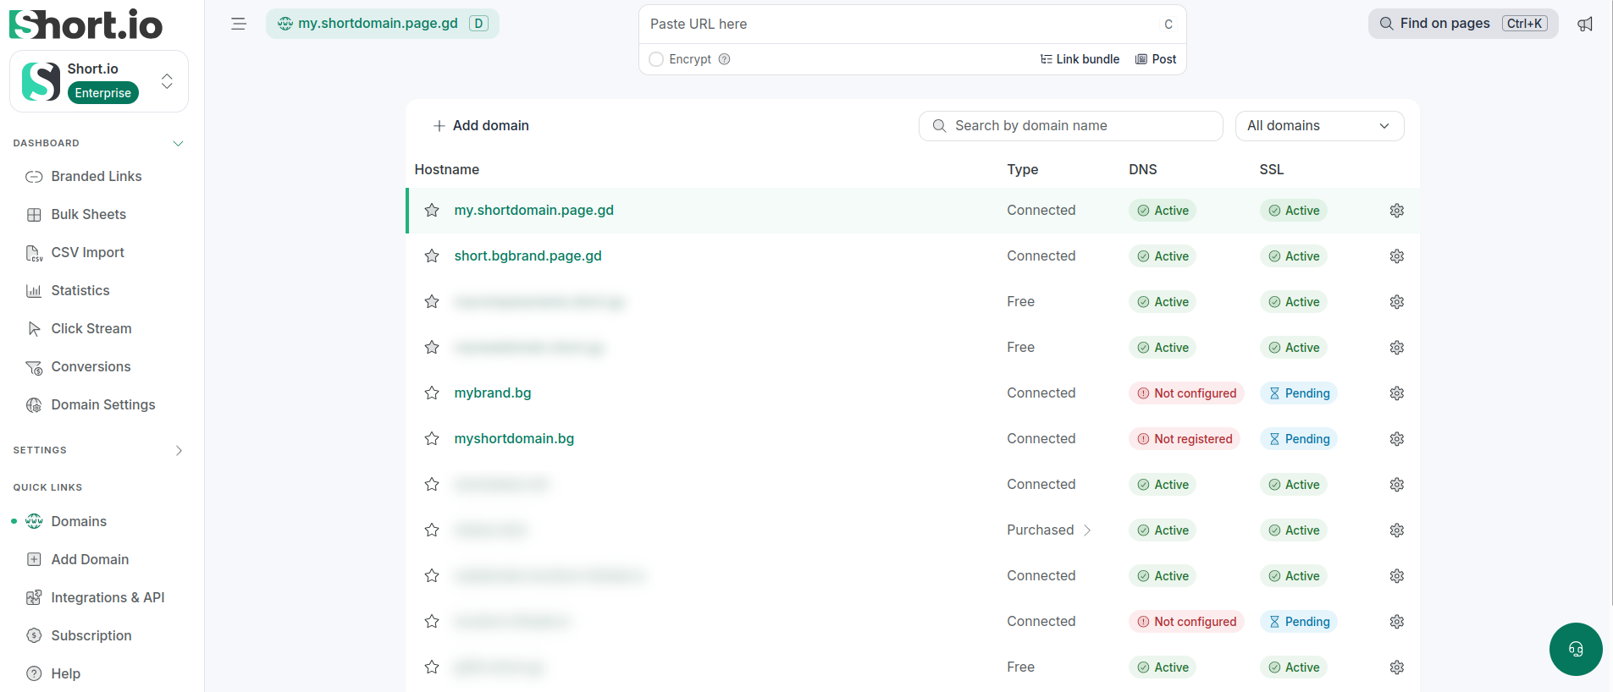Open the All domains filter dropdown
The image size is (1613, 692).
point(1319,126)
